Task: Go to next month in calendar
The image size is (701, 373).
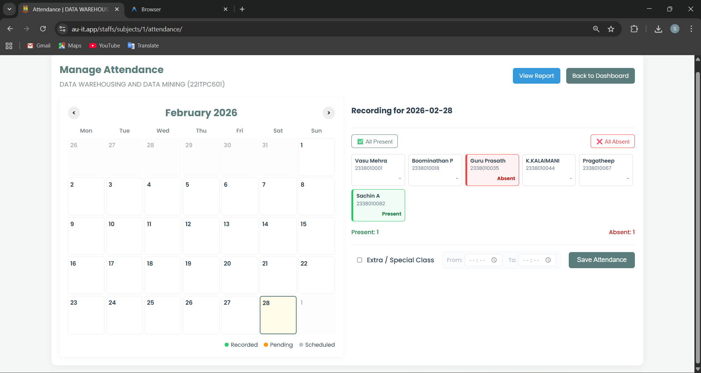Action: 328,113
